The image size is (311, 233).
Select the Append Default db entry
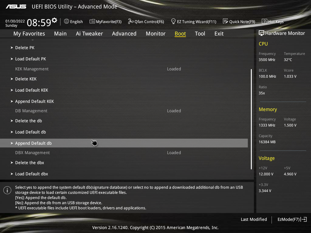124,143
